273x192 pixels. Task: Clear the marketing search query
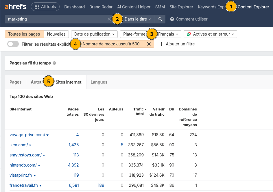pos(109,19)
